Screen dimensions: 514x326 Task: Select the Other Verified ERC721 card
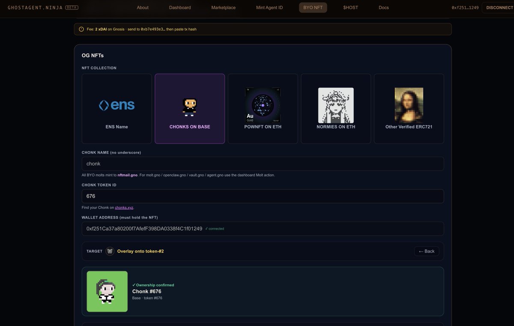pyautogui.click(x=409, y=109)
